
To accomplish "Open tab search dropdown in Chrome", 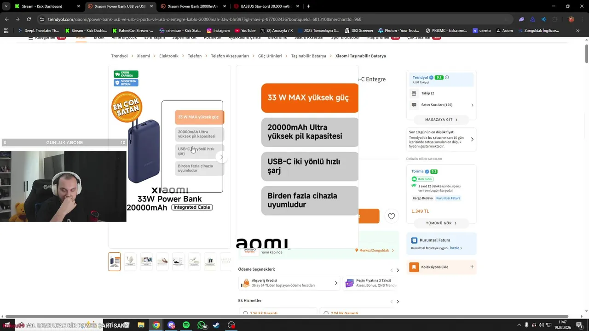I will coord(6,6).
